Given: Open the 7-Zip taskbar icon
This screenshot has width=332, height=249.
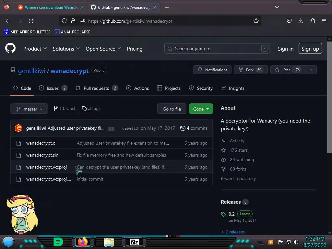Looking at the screenshot, I should [134, 242].
